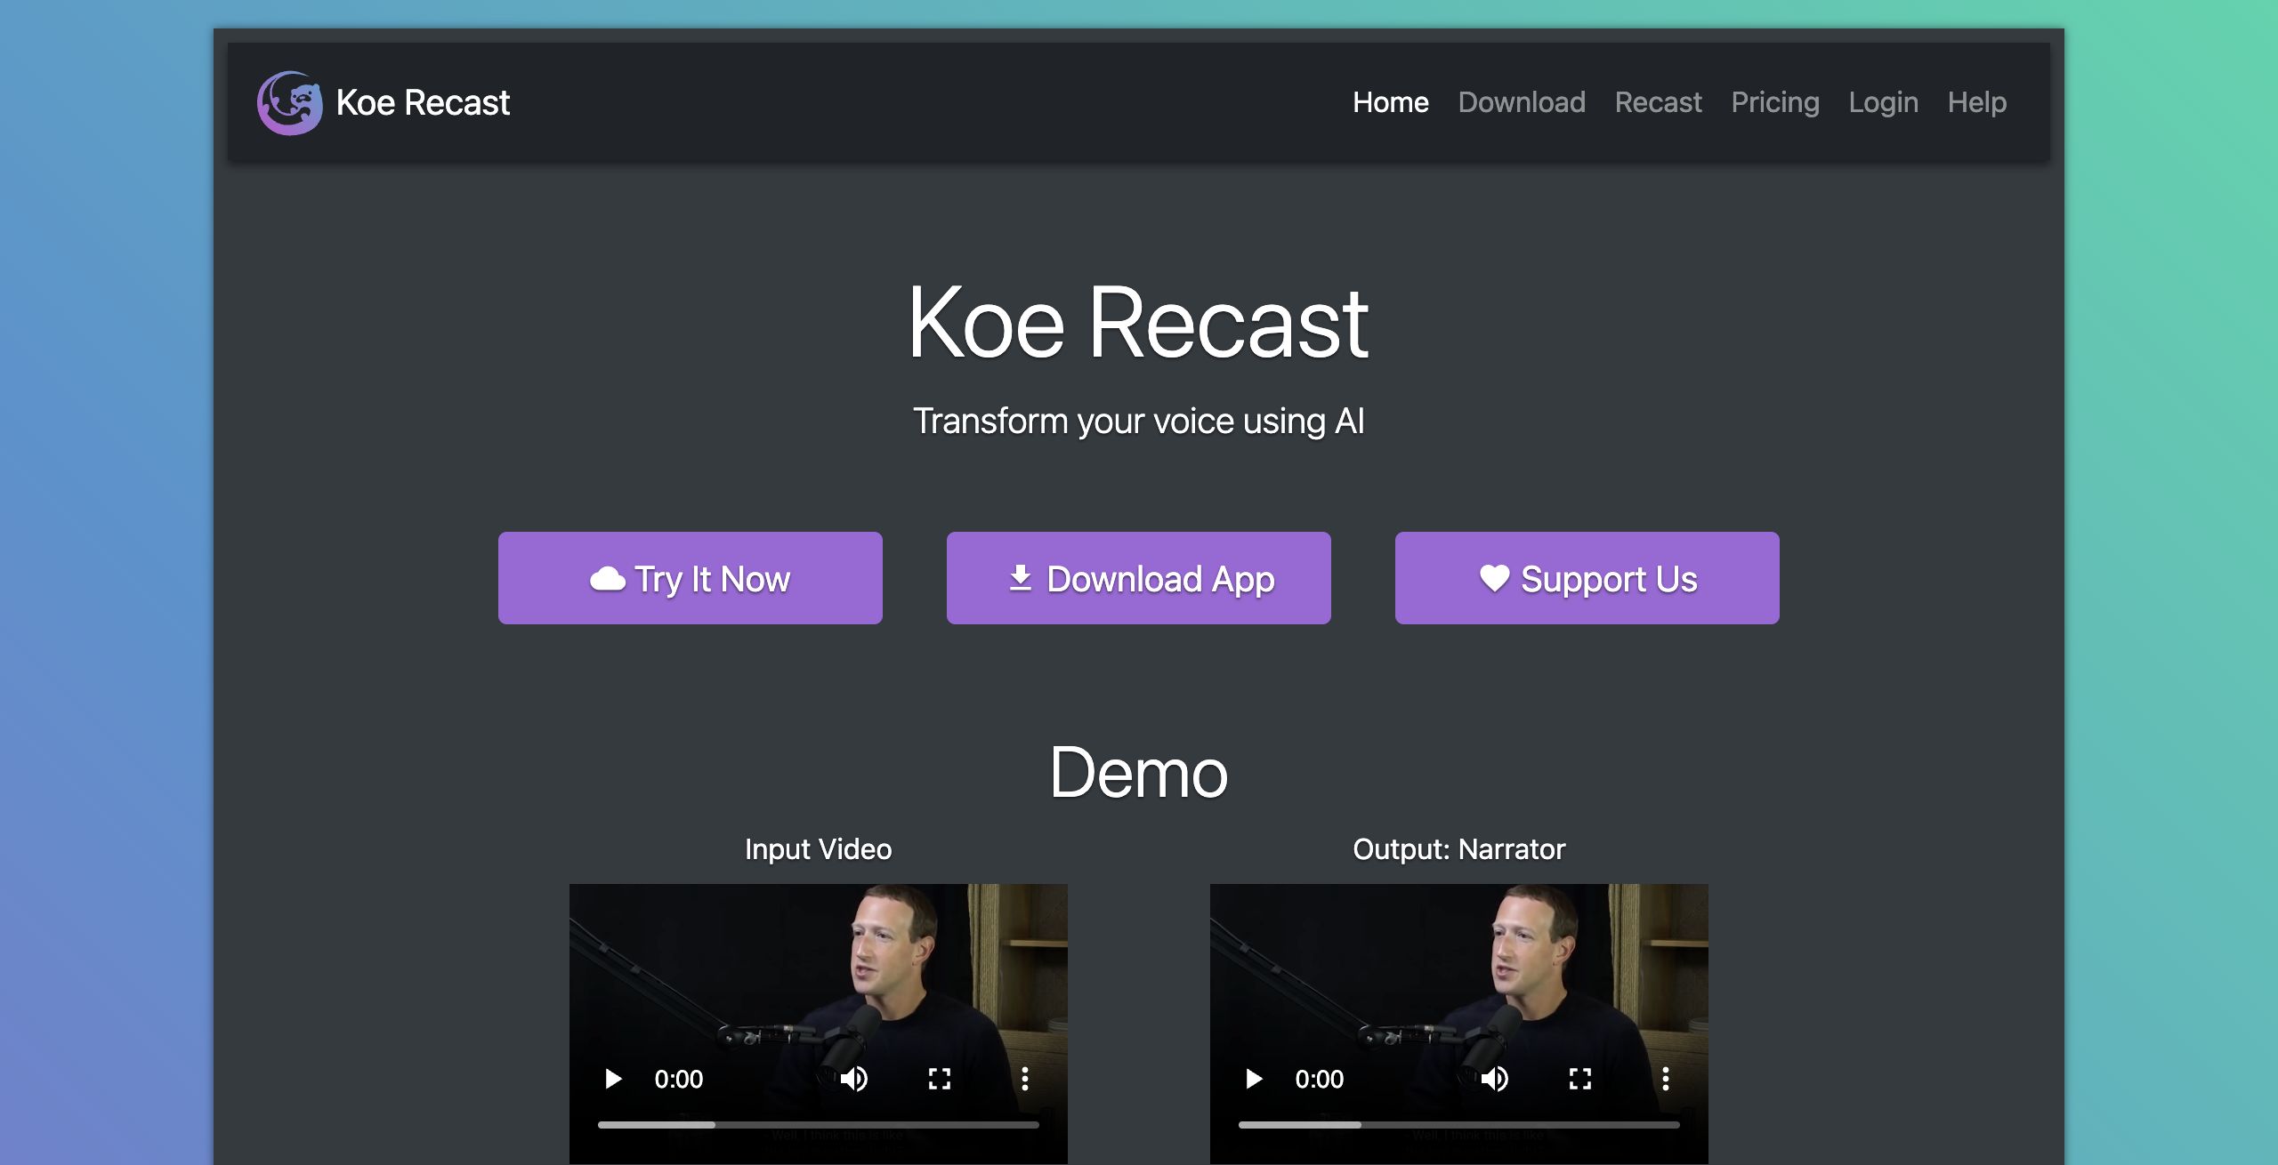Click the Support Us button
Screen dimensions: 2278x1165
click(1587, 578)
